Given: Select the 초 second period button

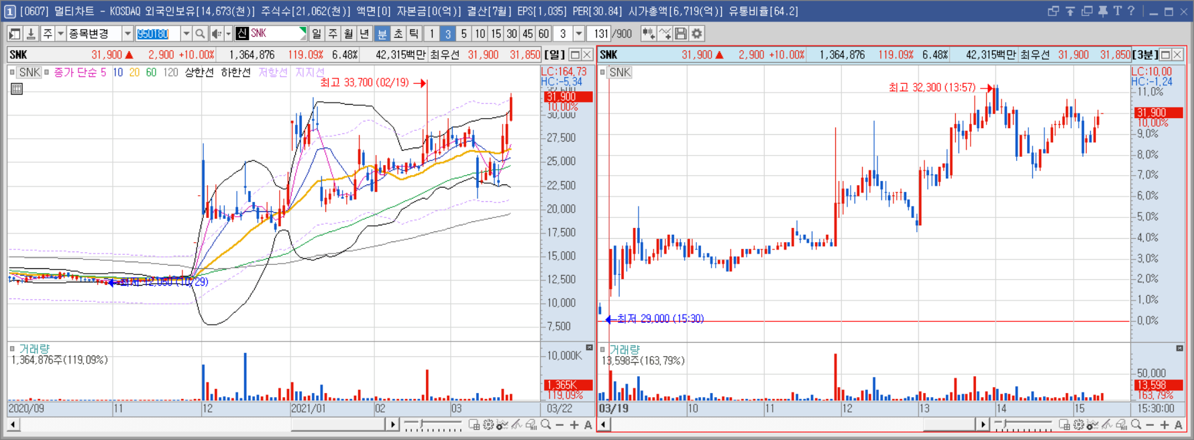Looking at the screenshot, I should tap(398, 34).
